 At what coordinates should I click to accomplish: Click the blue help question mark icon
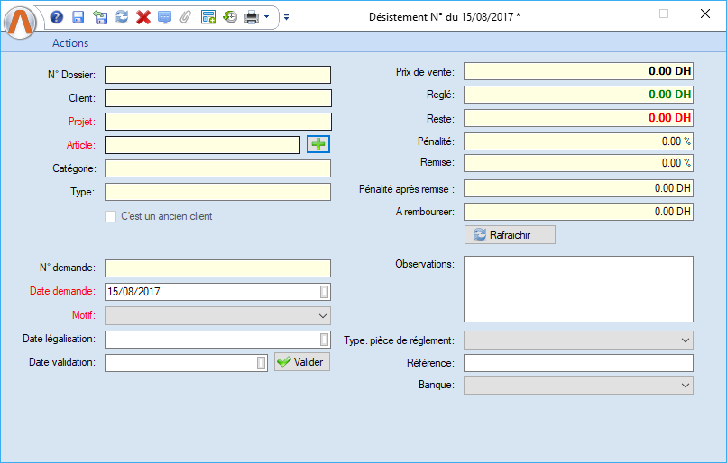click(57, 17)
